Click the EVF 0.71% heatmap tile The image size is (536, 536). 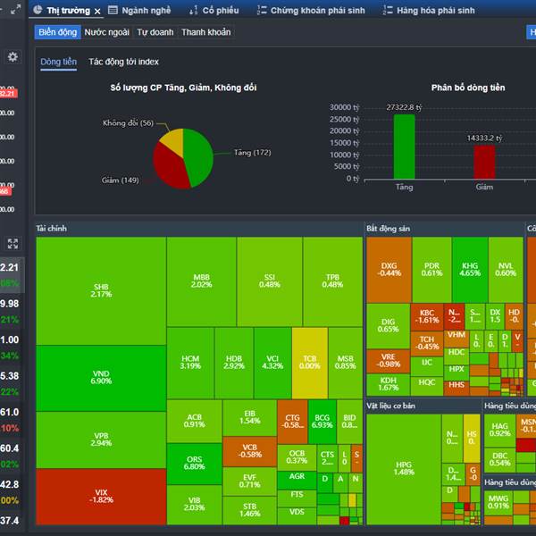click(250, 482)
